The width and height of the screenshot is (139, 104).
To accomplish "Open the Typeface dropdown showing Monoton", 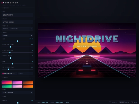I will tap(18, 29).
